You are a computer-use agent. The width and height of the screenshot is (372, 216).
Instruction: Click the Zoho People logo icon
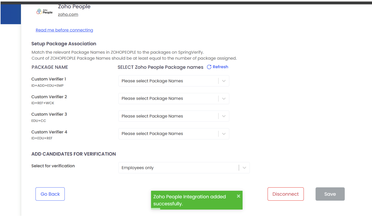point(44,11)
